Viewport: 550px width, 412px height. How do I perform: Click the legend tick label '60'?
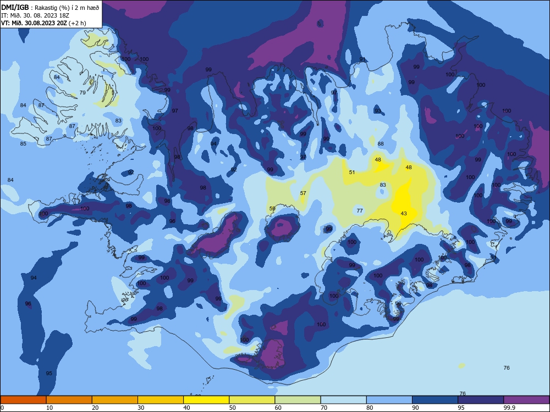pyautogui.click(x=278, y=408)
